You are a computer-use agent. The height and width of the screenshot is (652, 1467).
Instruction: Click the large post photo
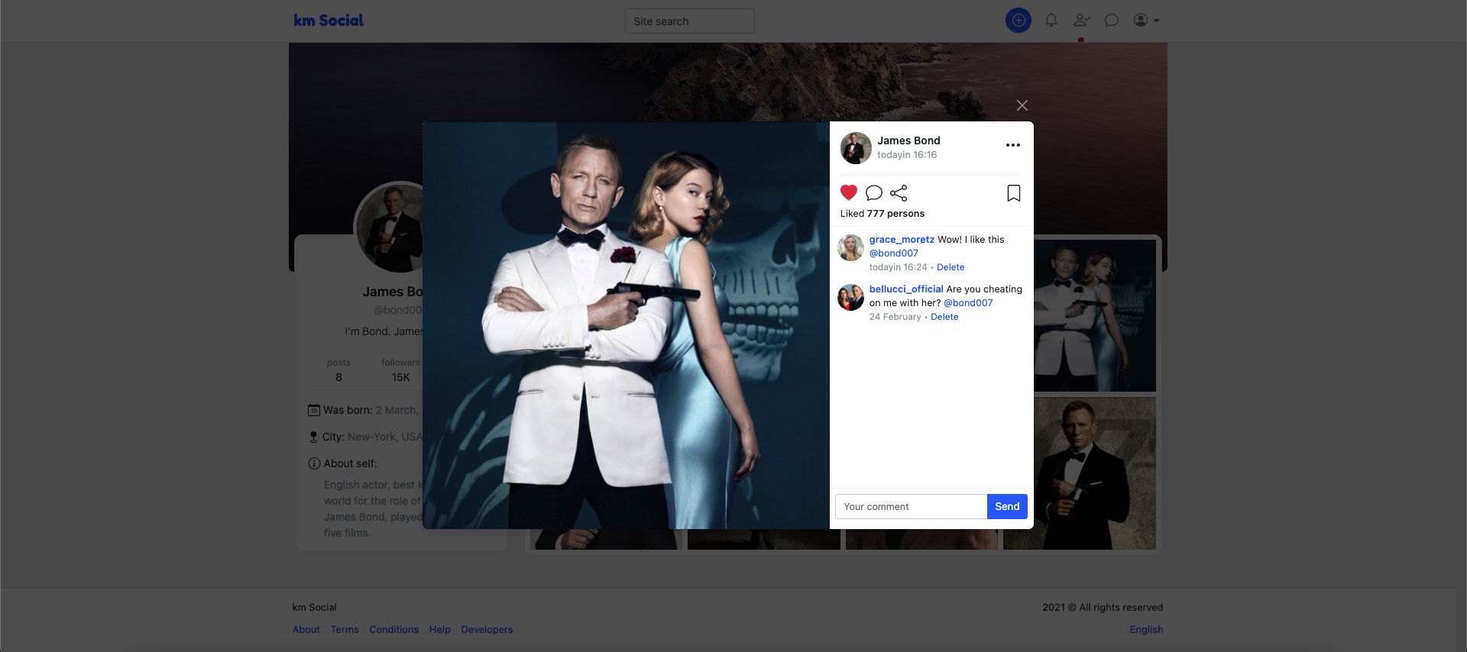point(626,325)
